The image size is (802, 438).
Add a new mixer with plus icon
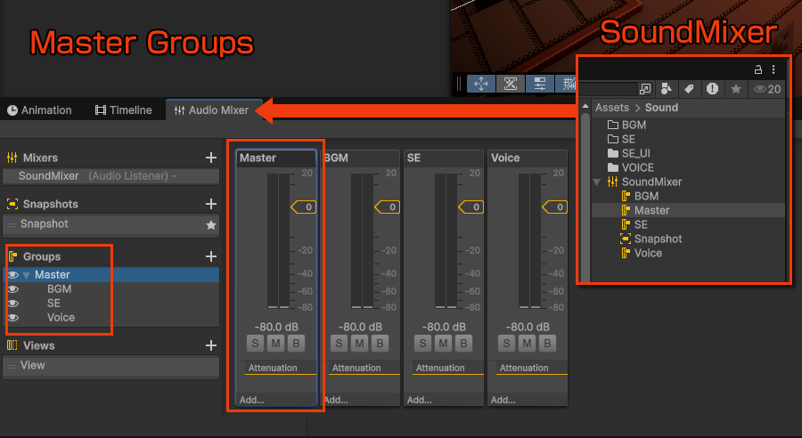[211, 158]
